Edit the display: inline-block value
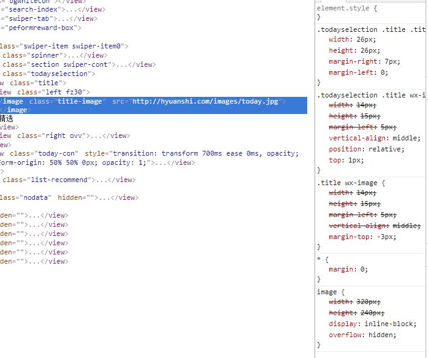 pyautogui.click(x=390, y=324)
